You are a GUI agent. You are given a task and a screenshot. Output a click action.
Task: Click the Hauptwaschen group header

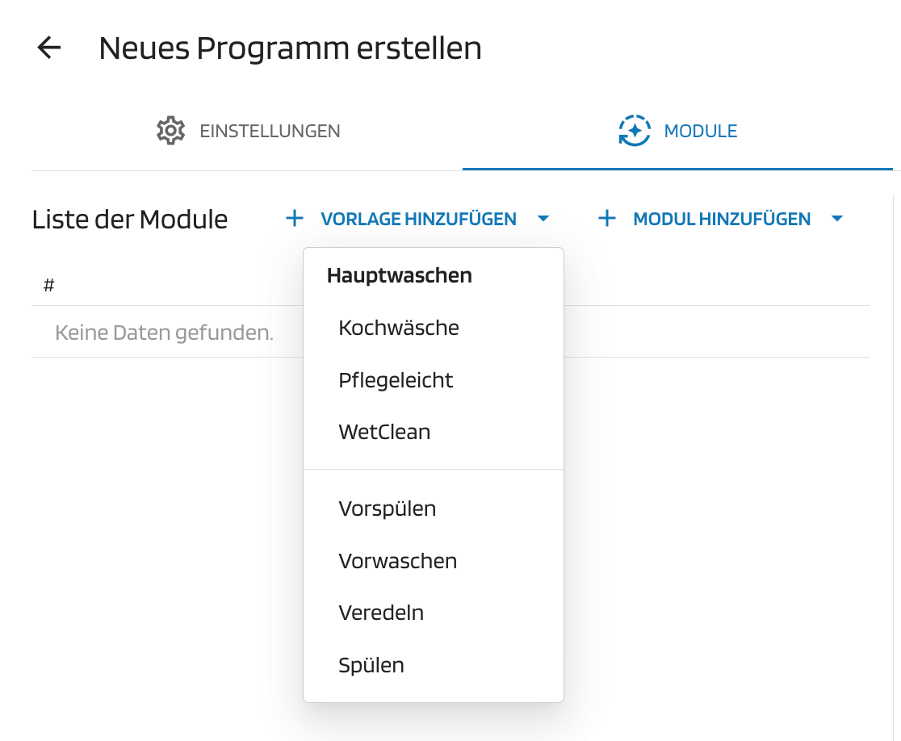pos(399,275)
